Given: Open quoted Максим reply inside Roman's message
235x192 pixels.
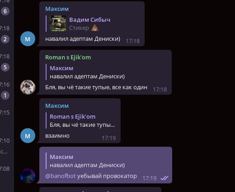Looking at the screenshot, I should [x=85, y=72].
